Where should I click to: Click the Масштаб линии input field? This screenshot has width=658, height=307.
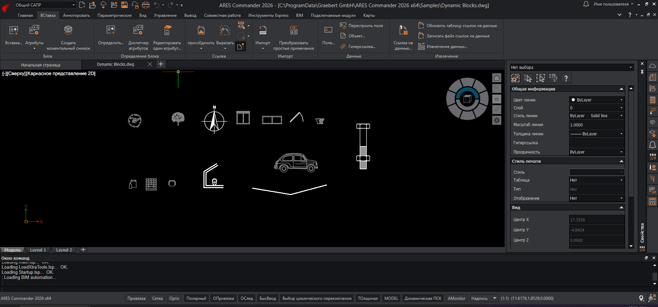pyautogui.click(x=597, y=125)
